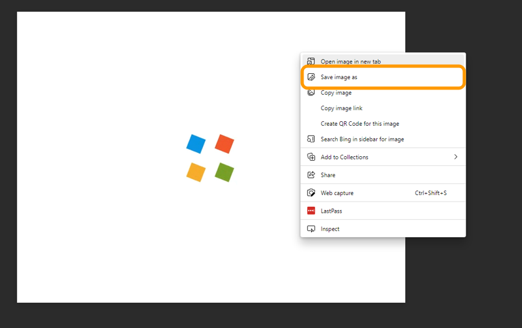Select 'Create QR Code for this image'
This screenshot has width=522, height=328.
point(383,123)
